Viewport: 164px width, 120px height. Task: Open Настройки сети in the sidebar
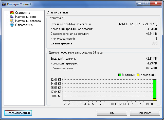click(x=25, y=16)
